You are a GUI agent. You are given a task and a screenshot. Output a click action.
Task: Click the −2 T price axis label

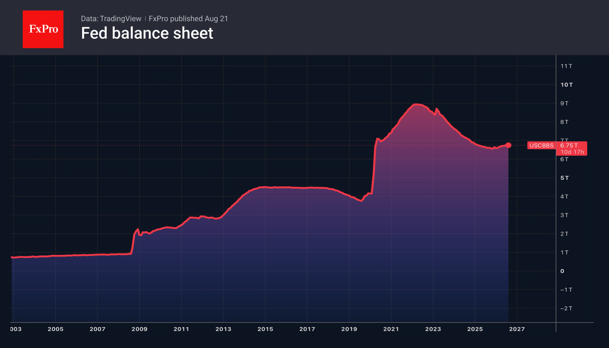[566, 308]
